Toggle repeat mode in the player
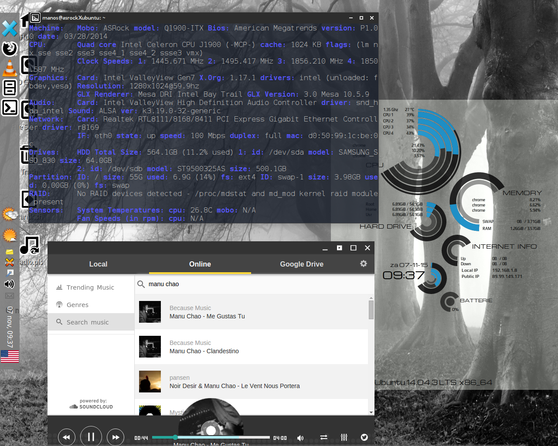Image resolution: width=558 pixels, height=446 pixels. 323,437
